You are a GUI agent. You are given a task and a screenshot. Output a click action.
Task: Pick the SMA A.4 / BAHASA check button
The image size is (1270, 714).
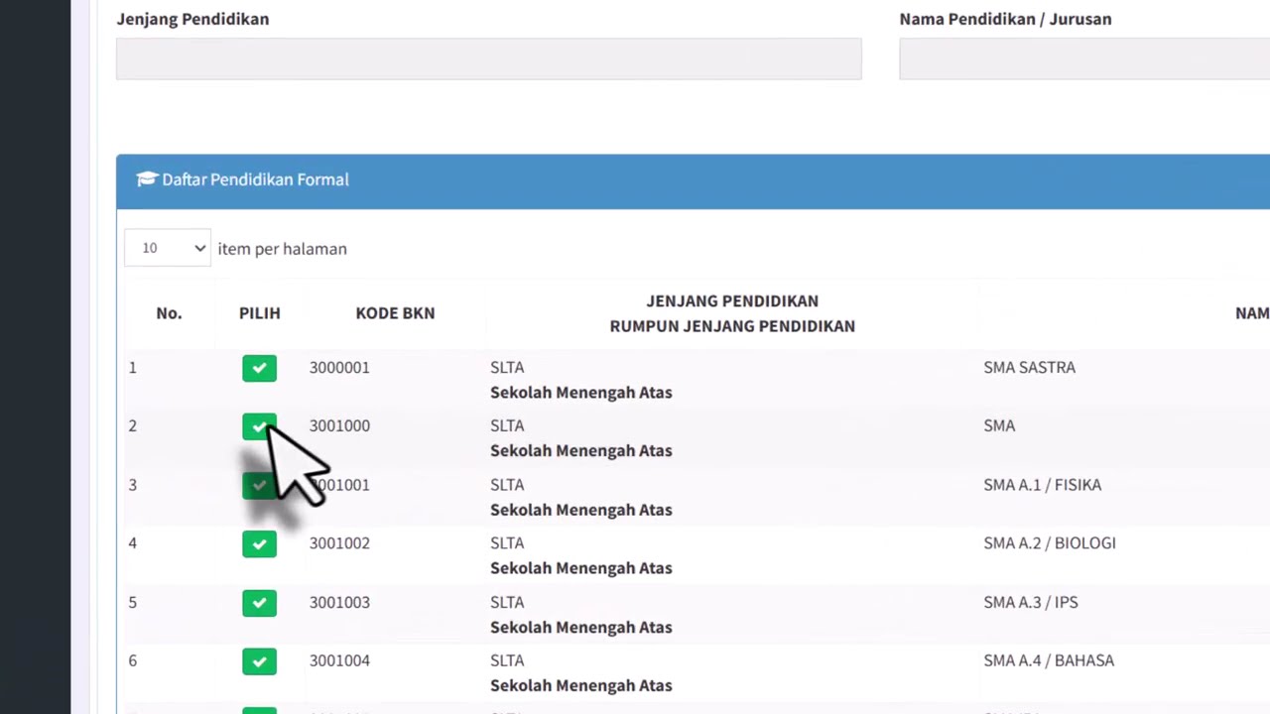[x=259, y=661]
